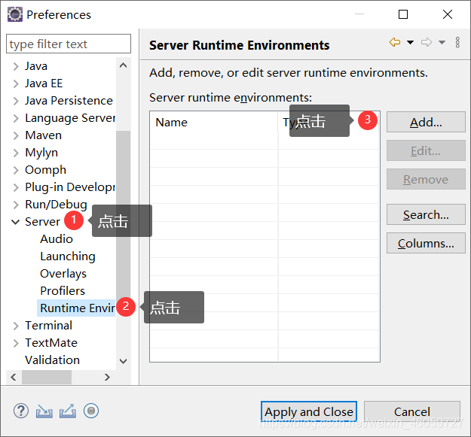
Task: Open the help question mark icon
Action: pos(21,411)
